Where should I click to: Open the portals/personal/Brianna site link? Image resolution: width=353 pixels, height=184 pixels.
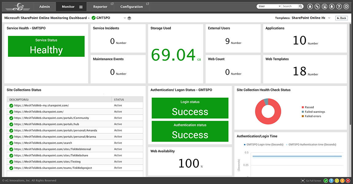tap(55, 137)
